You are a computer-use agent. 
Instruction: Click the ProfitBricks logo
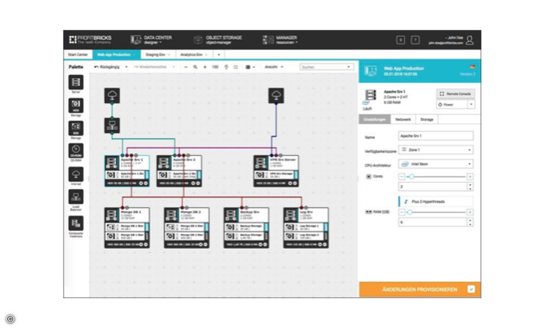coord(90,40)
